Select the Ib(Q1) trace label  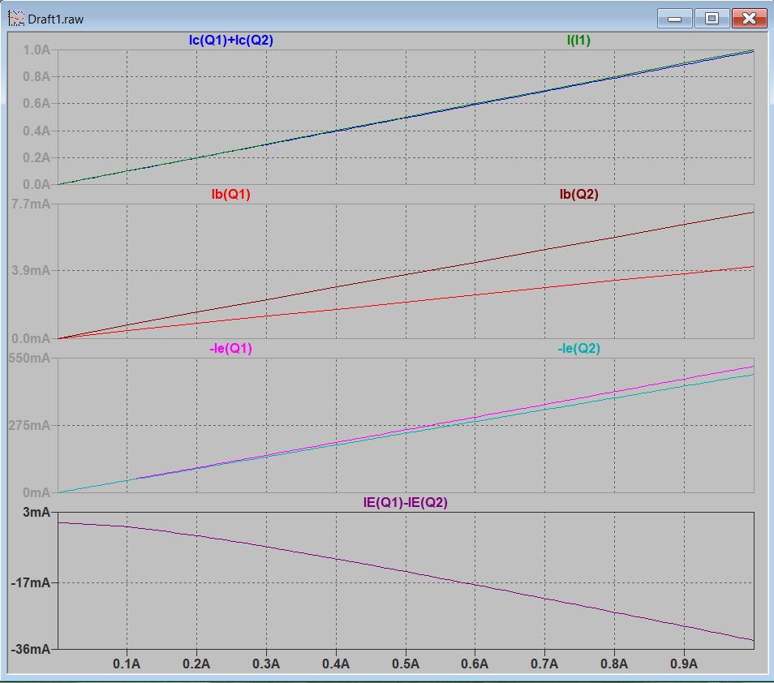tap(231, 195)
